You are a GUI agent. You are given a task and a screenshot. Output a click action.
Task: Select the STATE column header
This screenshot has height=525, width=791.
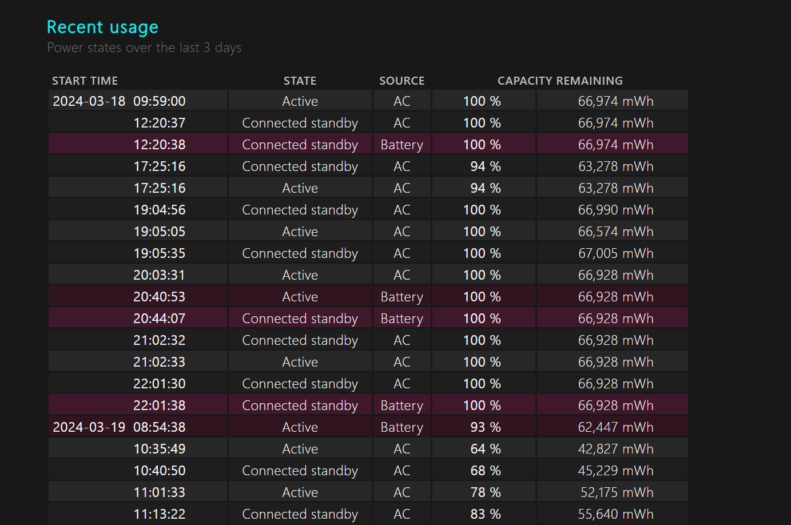(300, 81)
